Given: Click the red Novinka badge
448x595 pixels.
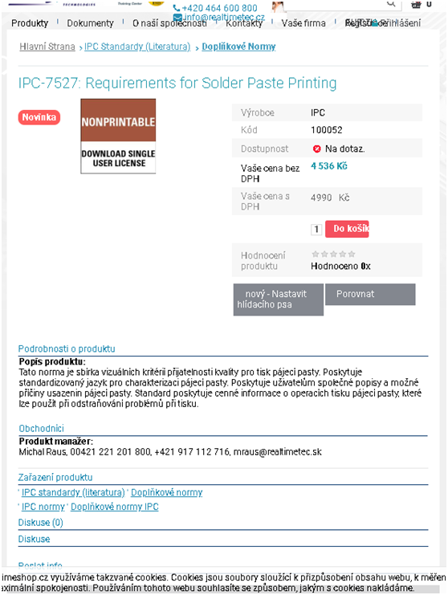Looking at the screenshot, I should pos(39,117).
